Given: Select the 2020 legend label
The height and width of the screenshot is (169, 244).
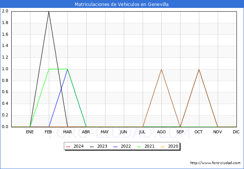Looking at the screenshot, I should [x=173, y=146].
